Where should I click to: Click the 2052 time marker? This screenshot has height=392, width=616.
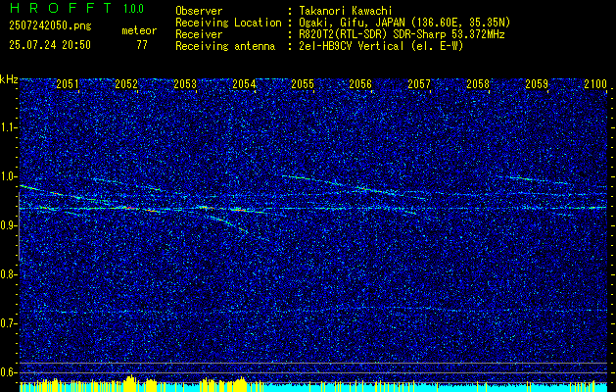(x=126, y=84)
